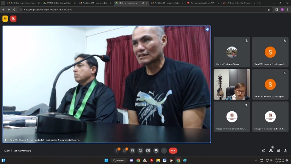
Task: Open the meeting details info icon
Action: click(x=263, y=151)
